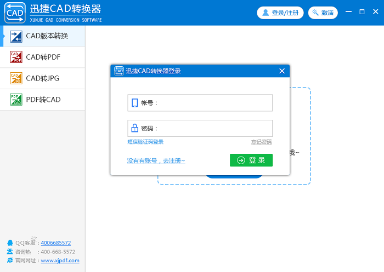The width and height of the screenshot is (384, 272).
Task: Switch to the PDF转CAD tab
Action: [43, 100]
